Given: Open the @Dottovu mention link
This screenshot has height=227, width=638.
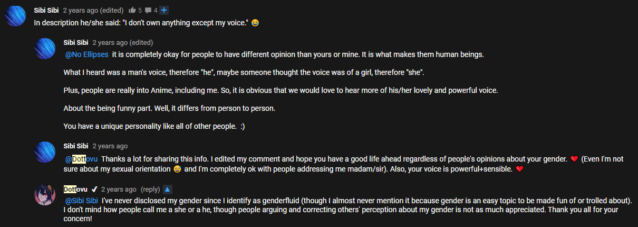Looking at the screenshot, I should pyautogui.click(x=81, y=158).
